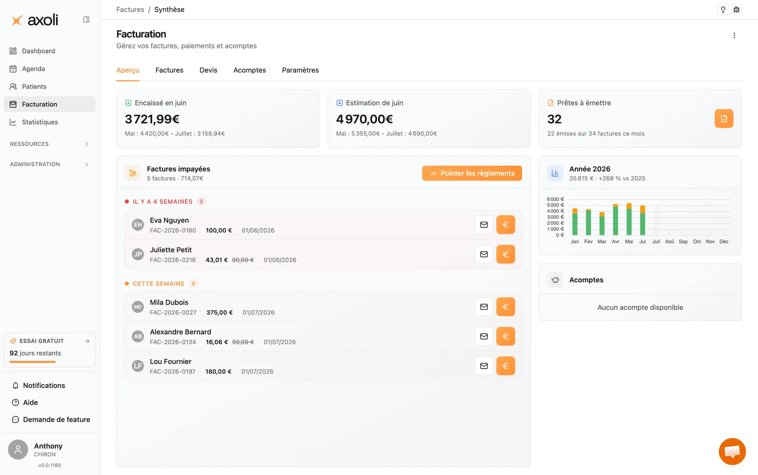
Task: Expand the Ressources section
Action: click(50, 144)
